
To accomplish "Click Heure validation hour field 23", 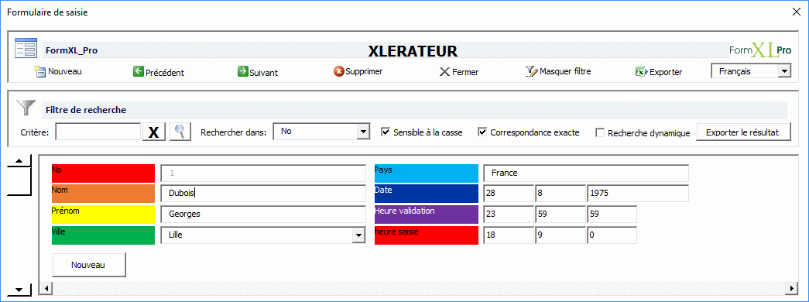I will coord(509,214).
